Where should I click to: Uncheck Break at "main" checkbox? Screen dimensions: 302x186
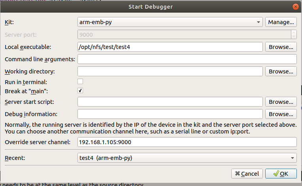[x=80, y=91]
